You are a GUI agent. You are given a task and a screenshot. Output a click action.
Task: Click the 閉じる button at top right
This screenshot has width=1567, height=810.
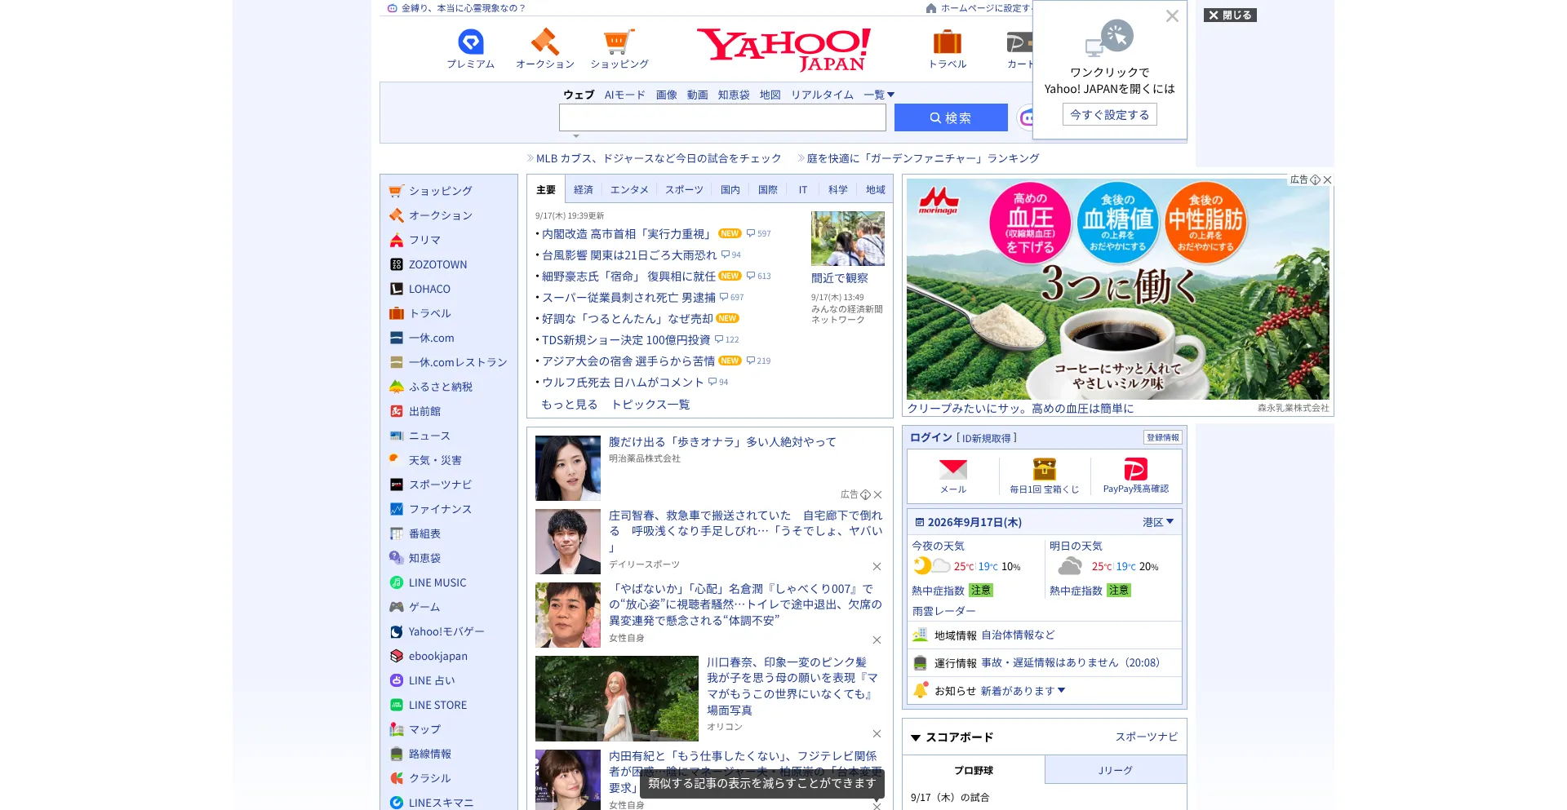[1230, 15]
